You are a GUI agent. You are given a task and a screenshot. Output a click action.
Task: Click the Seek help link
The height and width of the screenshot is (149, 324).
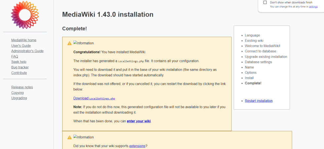tap(19, 62)
